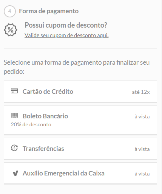
Task: Click the credit card icon
Action: pyautogui.click(x=14, y=91)
